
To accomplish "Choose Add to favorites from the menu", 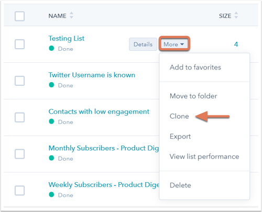I will coord(195,68).
